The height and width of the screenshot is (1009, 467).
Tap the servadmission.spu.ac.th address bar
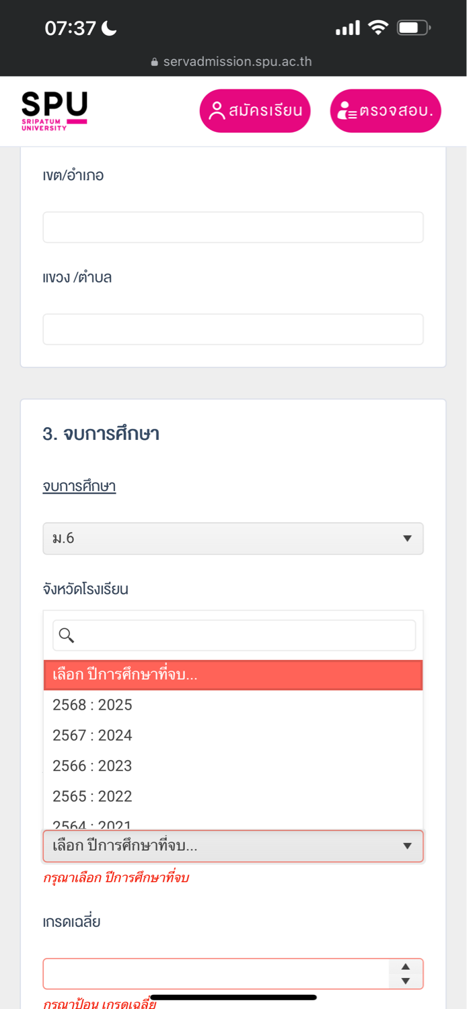click(x=232, y=62)
